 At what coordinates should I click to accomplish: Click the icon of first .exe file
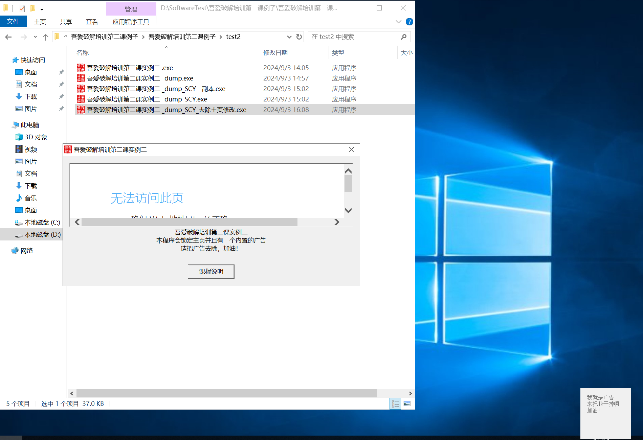click(x=81, y=68)
